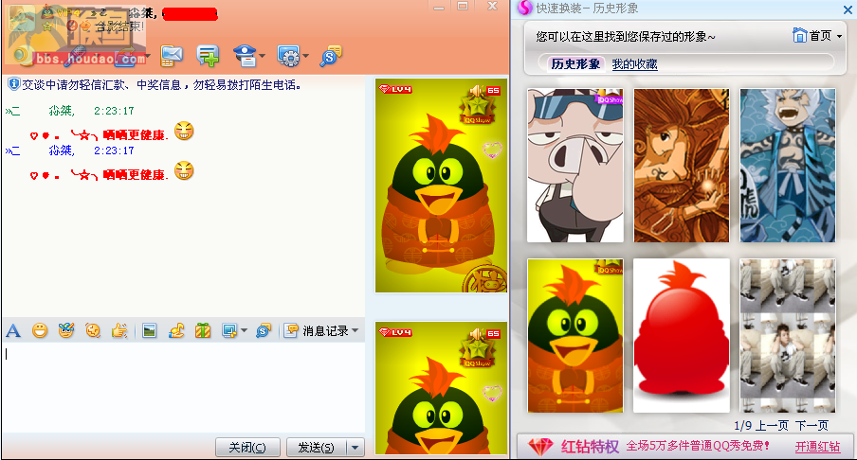Close the 快速换装 panel
The height and width of the screenshot is (460, 857).
[x=848, y=9]
